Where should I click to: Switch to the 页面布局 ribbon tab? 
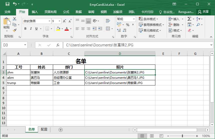pyautogui.click(x=50, y=12)
